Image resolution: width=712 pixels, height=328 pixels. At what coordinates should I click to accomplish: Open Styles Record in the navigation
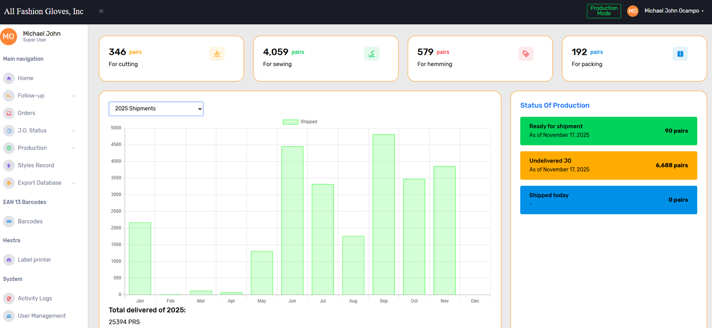point(36,165)
